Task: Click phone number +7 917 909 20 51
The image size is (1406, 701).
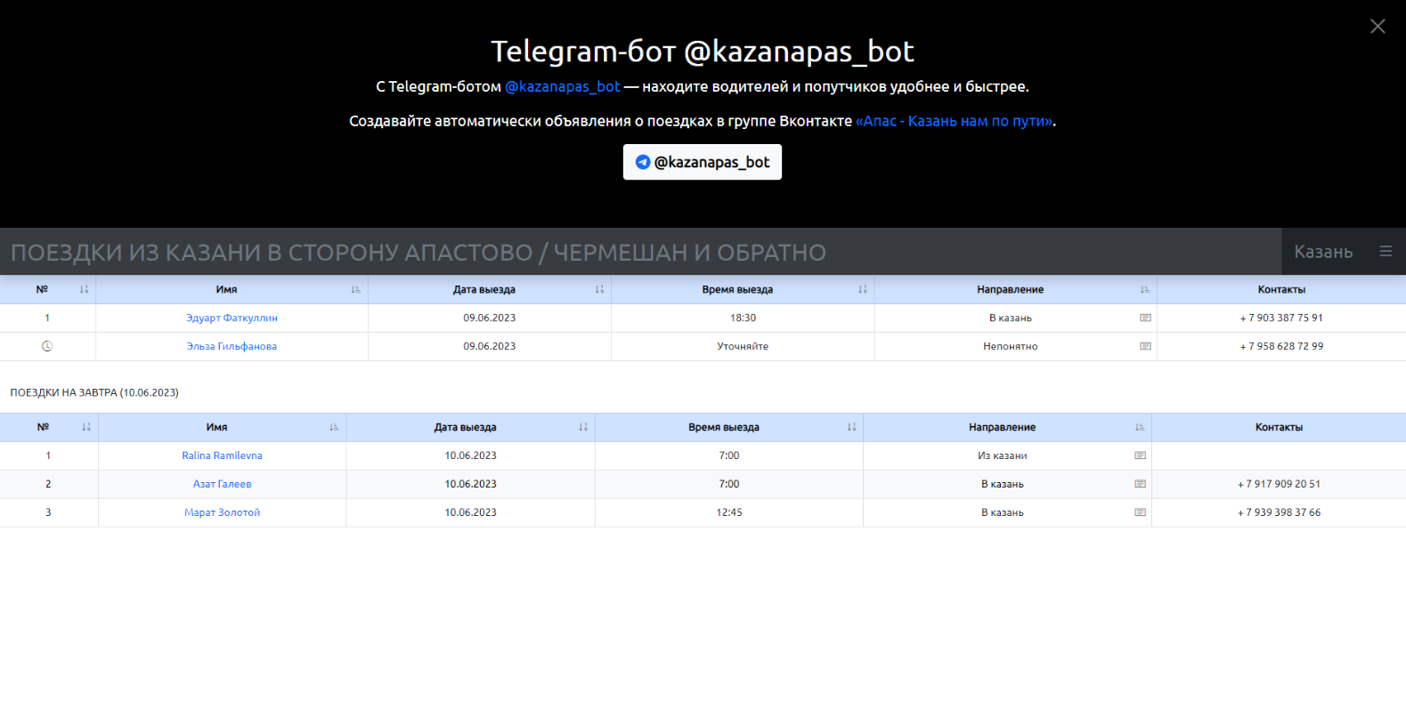Action: (1279, 484)
